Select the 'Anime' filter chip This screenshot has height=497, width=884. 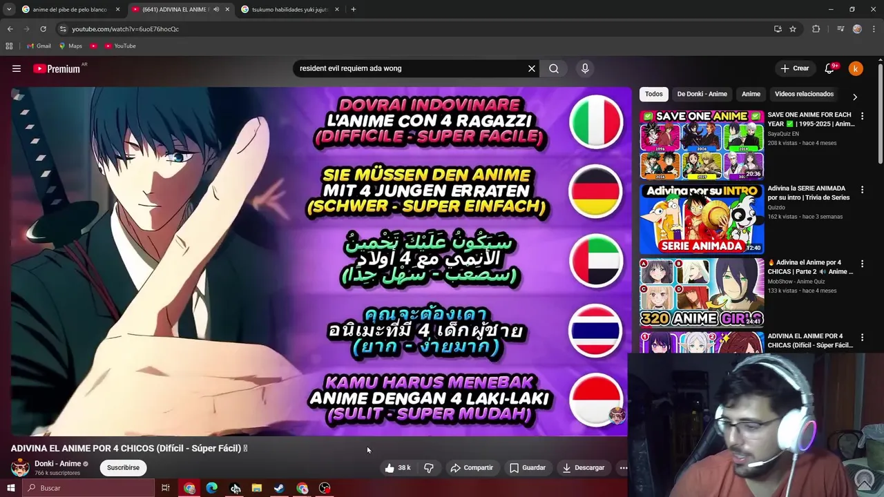coord(751,94)
